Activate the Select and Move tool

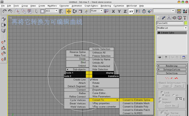coord(69,11)
